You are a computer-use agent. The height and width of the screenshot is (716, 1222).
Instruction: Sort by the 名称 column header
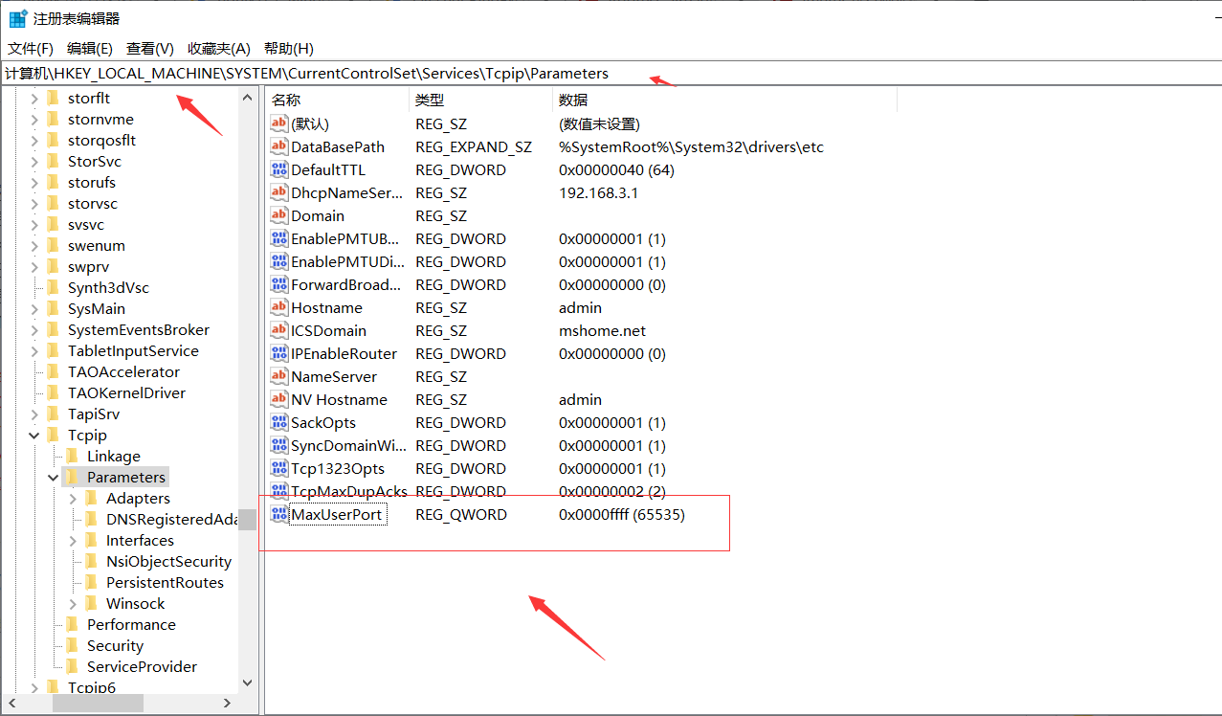click(x=337, y=100)
